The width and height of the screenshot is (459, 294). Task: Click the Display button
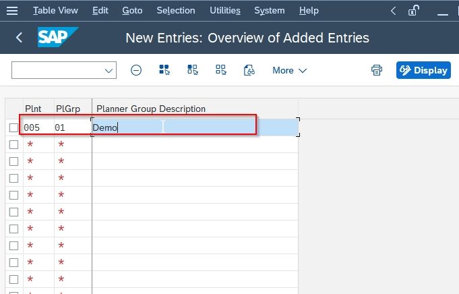(x=423, y=70)
